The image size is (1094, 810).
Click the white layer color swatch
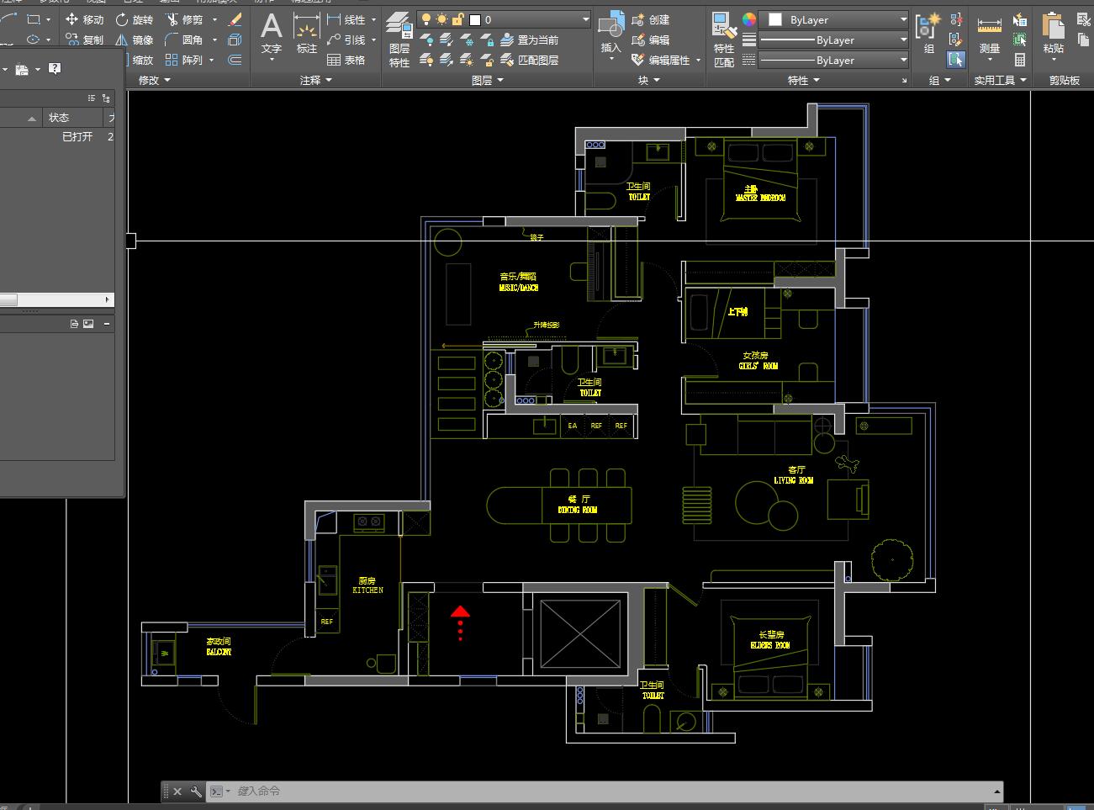[475, 19]
